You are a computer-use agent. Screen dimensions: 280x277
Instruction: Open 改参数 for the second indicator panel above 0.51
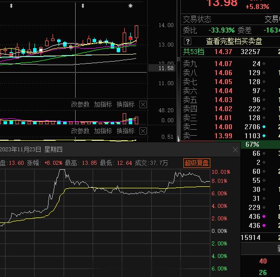click(x=80, y=131)
